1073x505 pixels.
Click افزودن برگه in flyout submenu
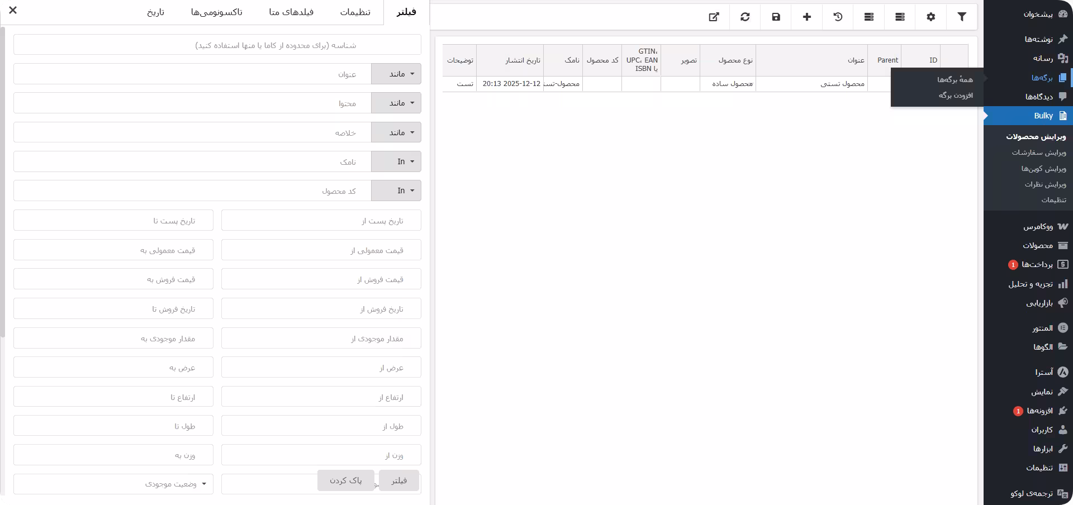[956, 96]
